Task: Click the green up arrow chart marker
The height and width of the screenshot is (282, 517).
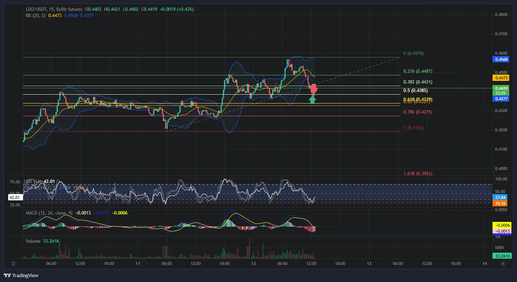Action: [313, 100]
